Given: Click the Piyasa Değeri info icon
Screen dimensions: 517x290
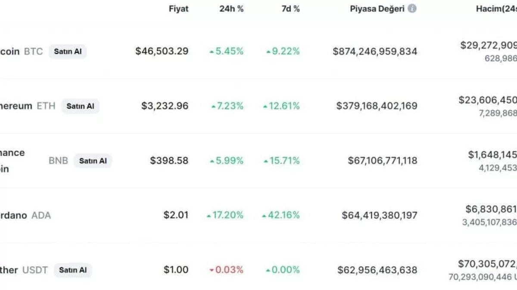Looking at the screenshot, I should tap(412, 9).
